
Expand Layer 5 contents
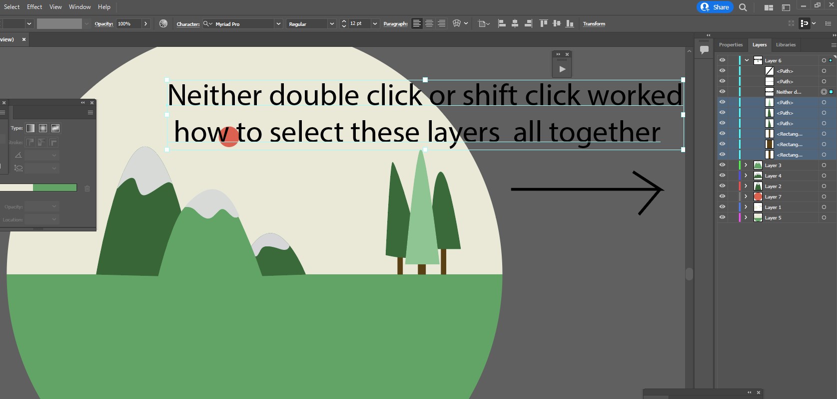tap(746, 217)
